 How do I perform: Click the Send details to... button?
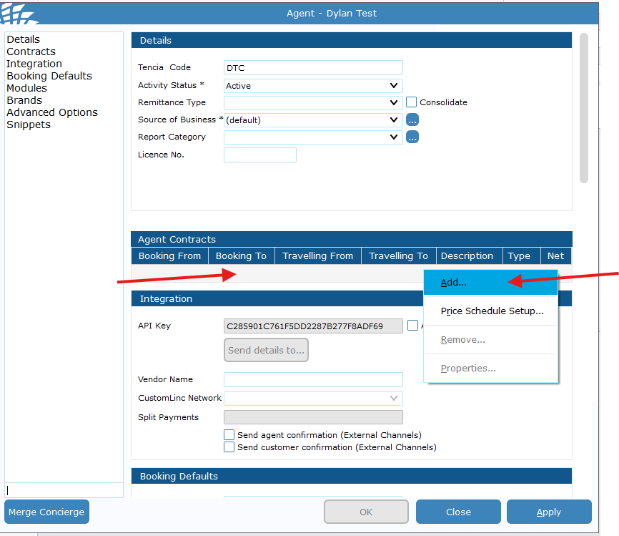[x=266, y=350]
